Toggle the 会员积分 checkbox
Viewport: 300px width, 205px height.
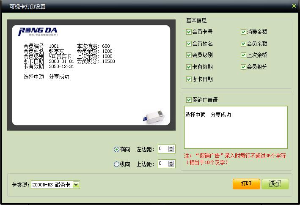[x=244, y=67]
